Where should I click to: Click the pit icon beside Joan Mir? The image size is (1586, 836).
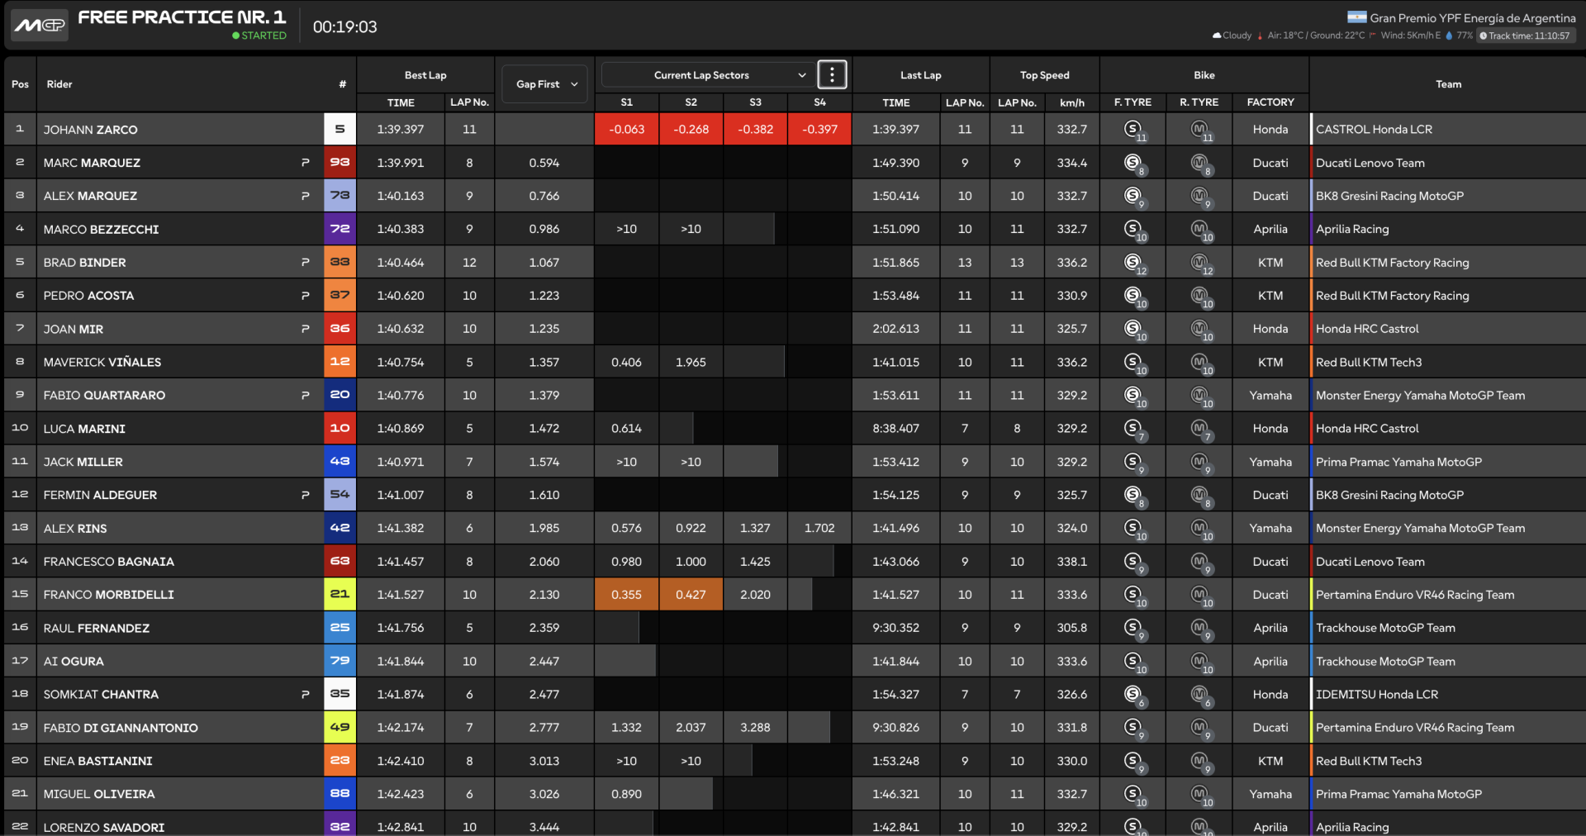(306, 329)
